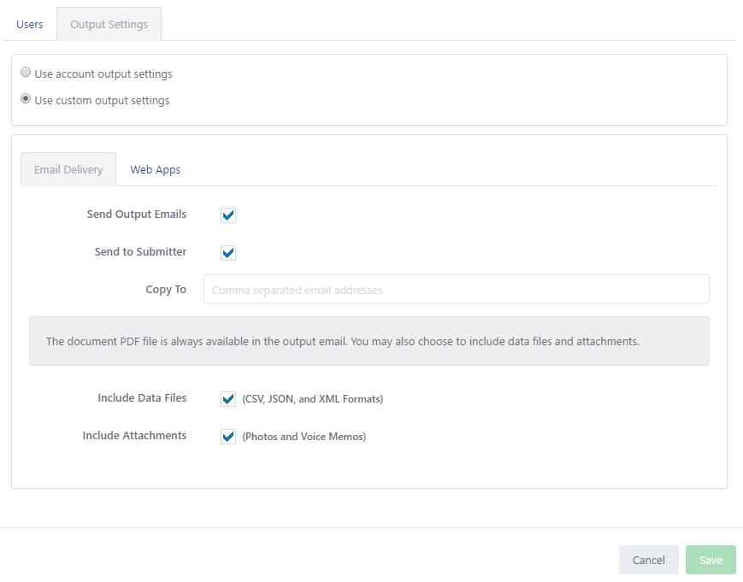Click the Cancel button
Image resolution: width=743 pixels, height=582 pixels.
click(649, 560)
